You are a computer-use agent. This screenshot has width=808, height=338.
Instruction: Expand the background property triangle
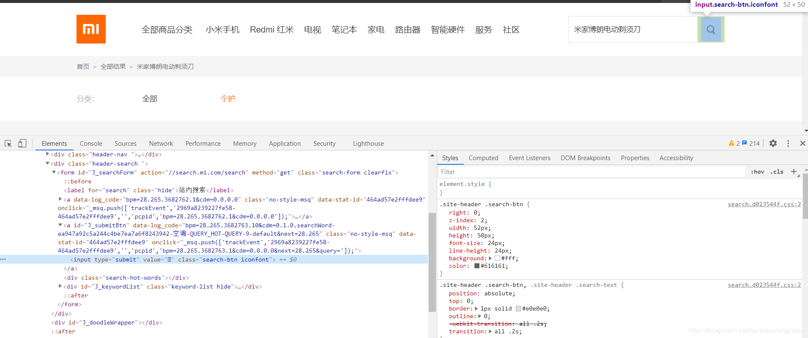pyautogui.click(x=490, y=258)
